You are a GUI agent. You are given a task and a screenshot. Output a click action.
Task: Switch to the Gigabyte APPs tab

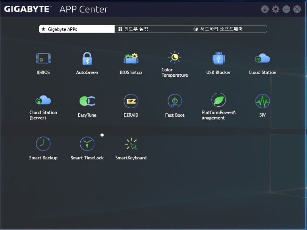tap(77, 29)
